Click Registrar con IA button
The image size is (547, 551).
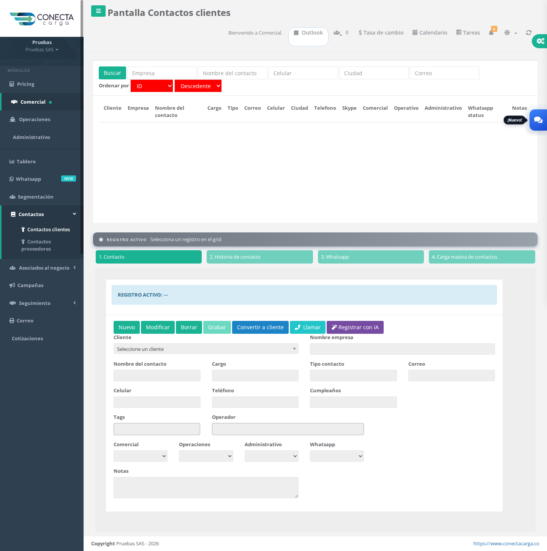point(355,327)
